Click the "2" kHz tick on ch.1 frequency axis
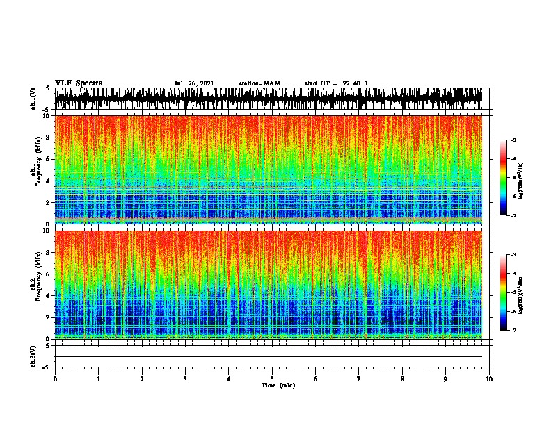The image size is (551, 425). 49,202
